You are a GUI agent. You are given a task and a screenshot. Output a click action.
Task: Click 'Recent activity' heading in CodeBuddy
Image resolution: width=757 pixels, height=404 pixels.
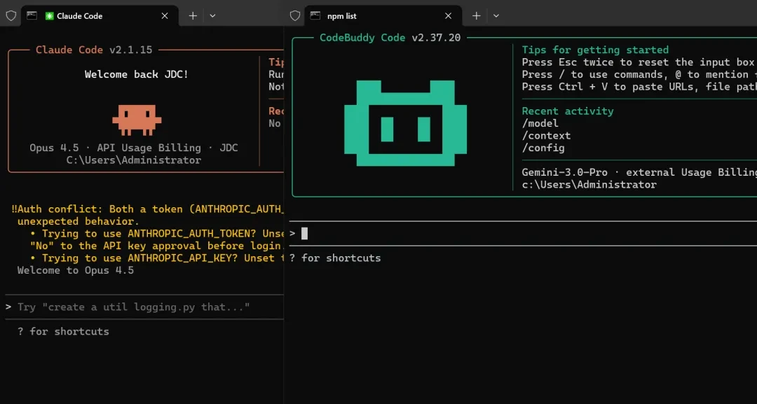tap(568, 111)
